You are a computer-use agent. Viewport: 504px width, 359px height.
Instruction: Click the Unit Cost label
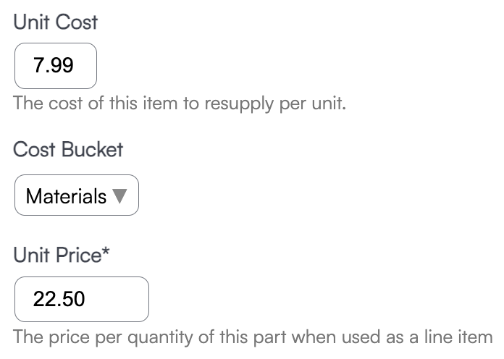tap(55, 22)
